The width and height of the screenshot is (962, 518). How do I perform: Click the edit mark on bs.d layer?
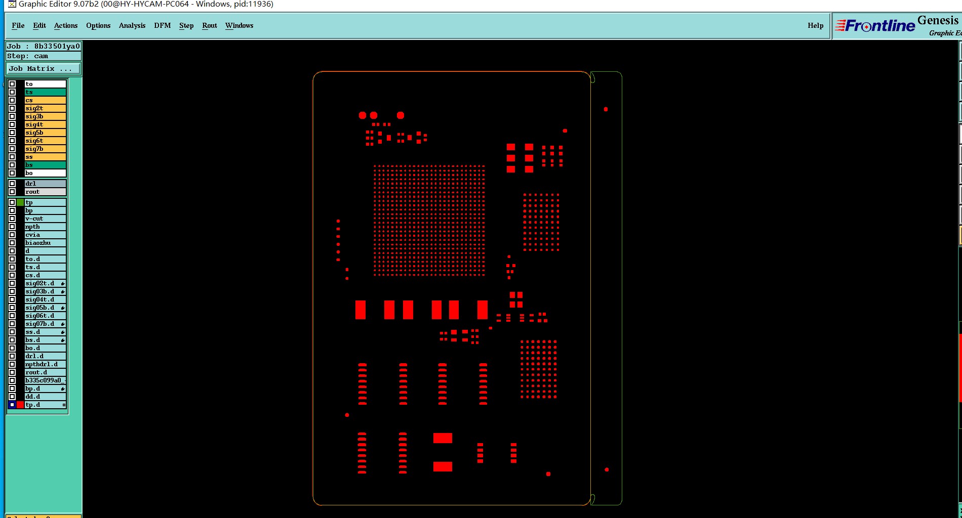coord(63,340)
